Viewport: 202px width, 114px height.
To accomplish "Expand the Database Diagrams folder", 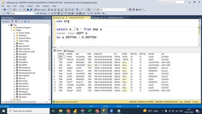I will point(11,28).
